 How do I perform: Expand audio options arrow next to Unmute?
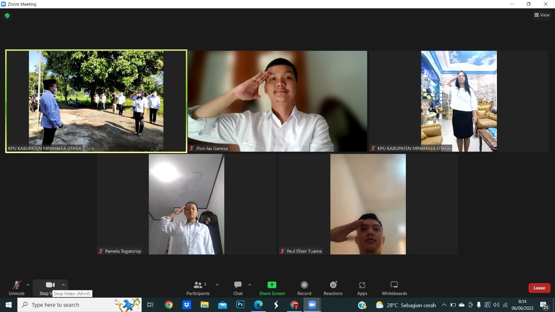(28, 285)
